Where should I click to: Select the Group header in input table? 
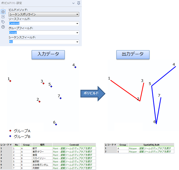[26, 145]
